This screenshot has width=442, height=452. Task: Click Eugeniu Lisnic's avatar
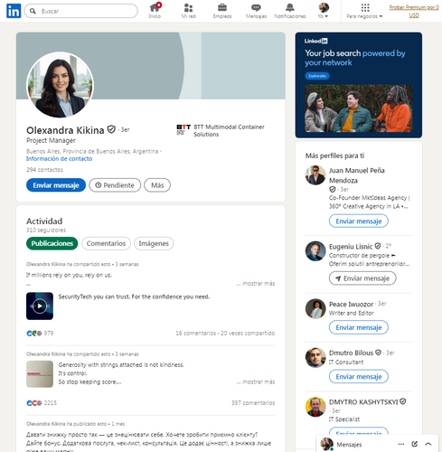(x=315, y=251)
